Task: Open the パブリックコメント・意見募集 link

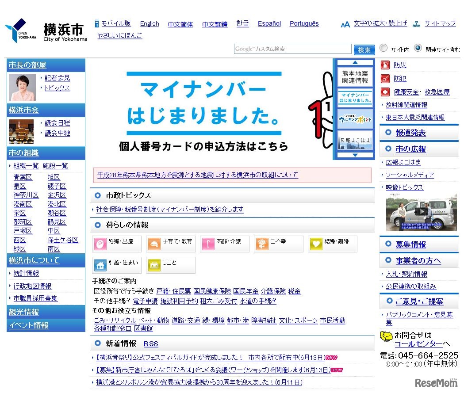Action: [419, 318]
